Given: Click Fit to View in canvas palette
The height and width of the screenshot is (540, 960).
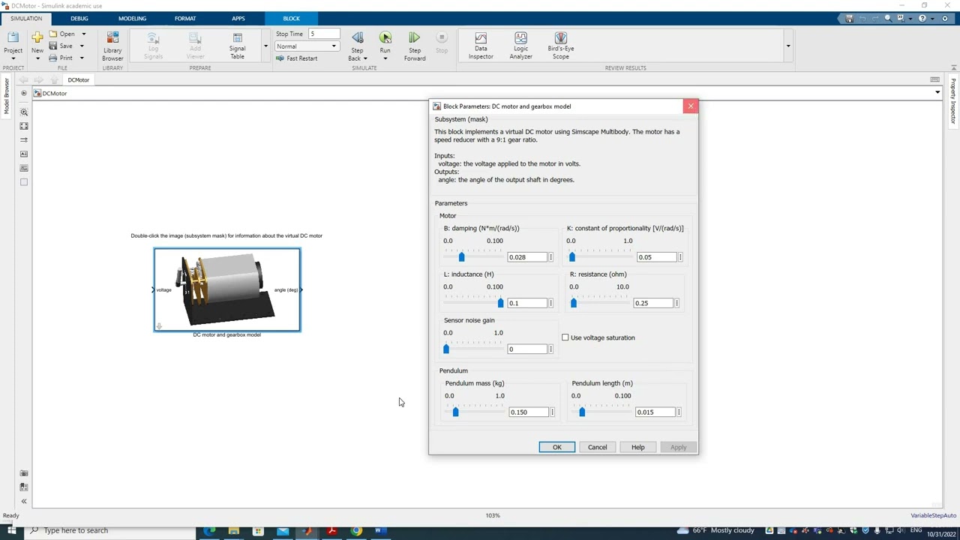Looking at the screenshot, I should click(24, 126).
